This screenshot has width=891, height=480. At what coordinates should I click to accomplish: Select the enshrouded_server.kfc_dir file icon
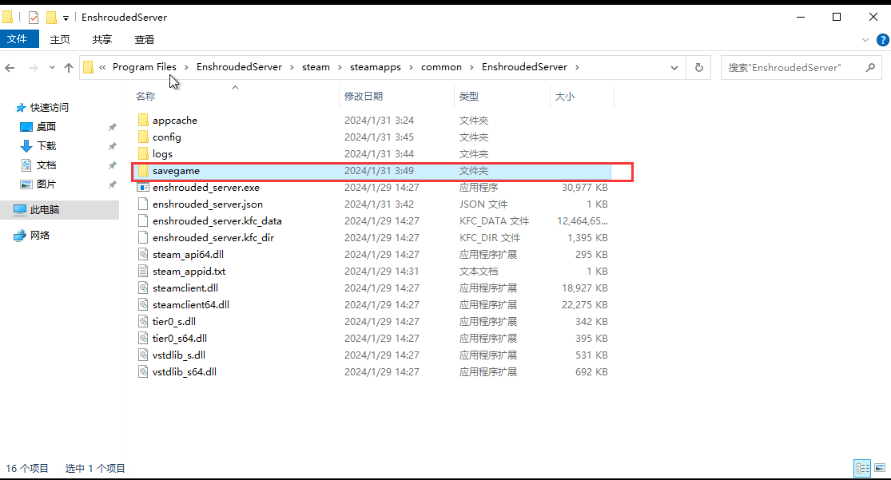coord(143,237)
